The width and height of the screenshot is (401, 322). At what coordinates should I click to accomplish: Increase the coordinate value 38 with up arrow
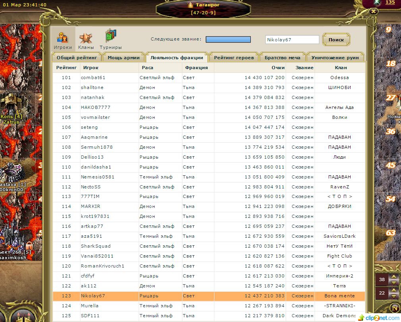pyautogui.click(x=394, y=277)
